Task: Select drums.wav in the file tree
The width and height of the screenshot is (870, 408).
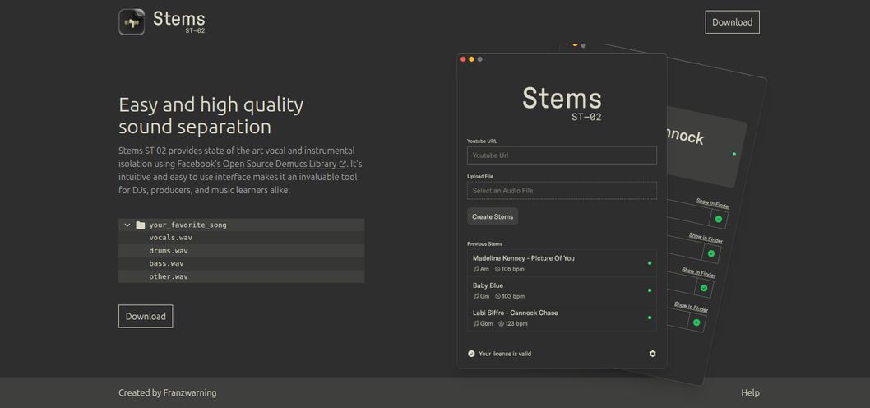Action: [x=242, y=251]
